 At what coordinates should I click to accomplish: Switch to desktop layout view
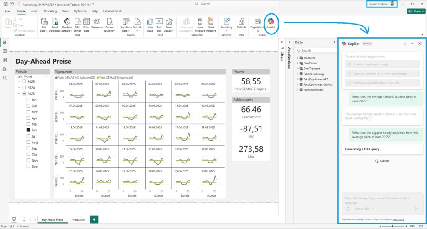pyautogui.click(x=14, y=219)
